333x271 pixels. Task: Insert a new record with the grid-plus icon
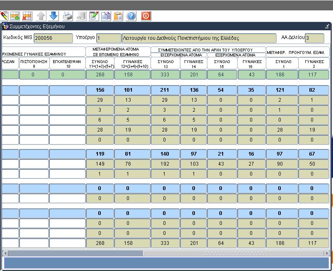(15, 16)
